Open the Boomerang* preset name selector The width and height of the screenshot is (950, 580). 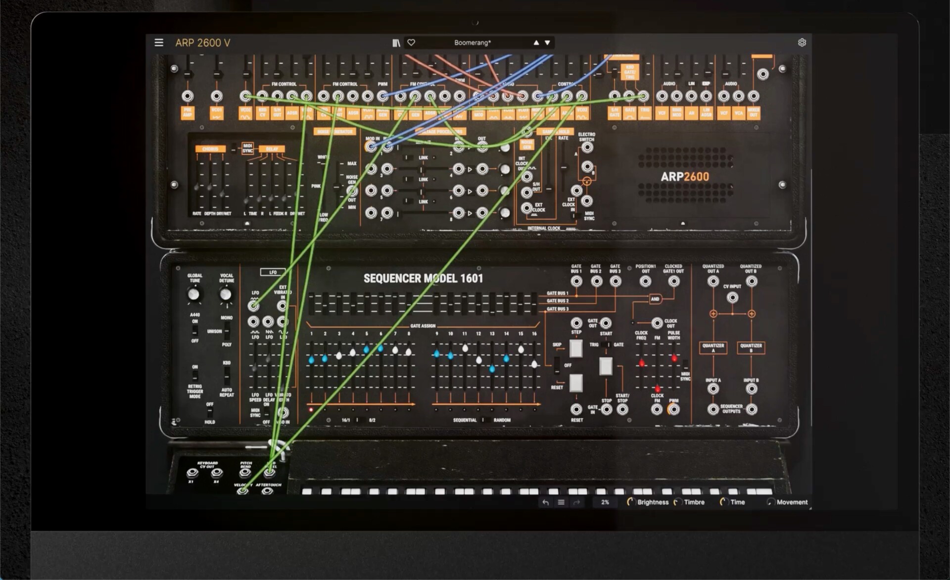[x=473, y=43]
